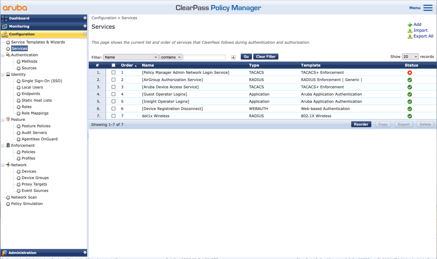Check the Aruba Device Access Service row

113,87
